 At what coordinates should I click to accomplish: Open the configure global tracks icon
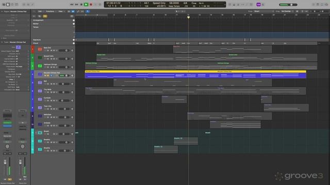coord(72,16)
